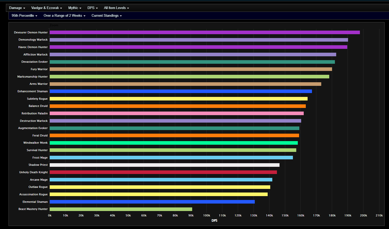Click the faint Zoom label above the chart
This screenshot has width=389, height=229.
54,25
